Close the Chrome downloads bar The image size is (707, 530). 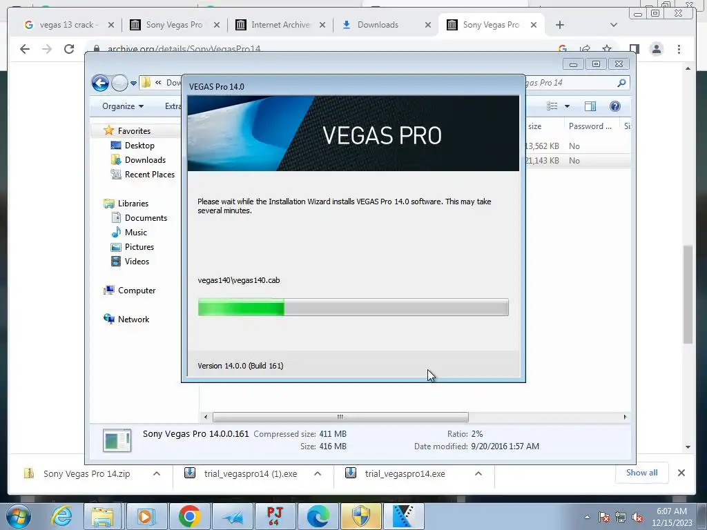pyautogui.click(x=681, y=473)
